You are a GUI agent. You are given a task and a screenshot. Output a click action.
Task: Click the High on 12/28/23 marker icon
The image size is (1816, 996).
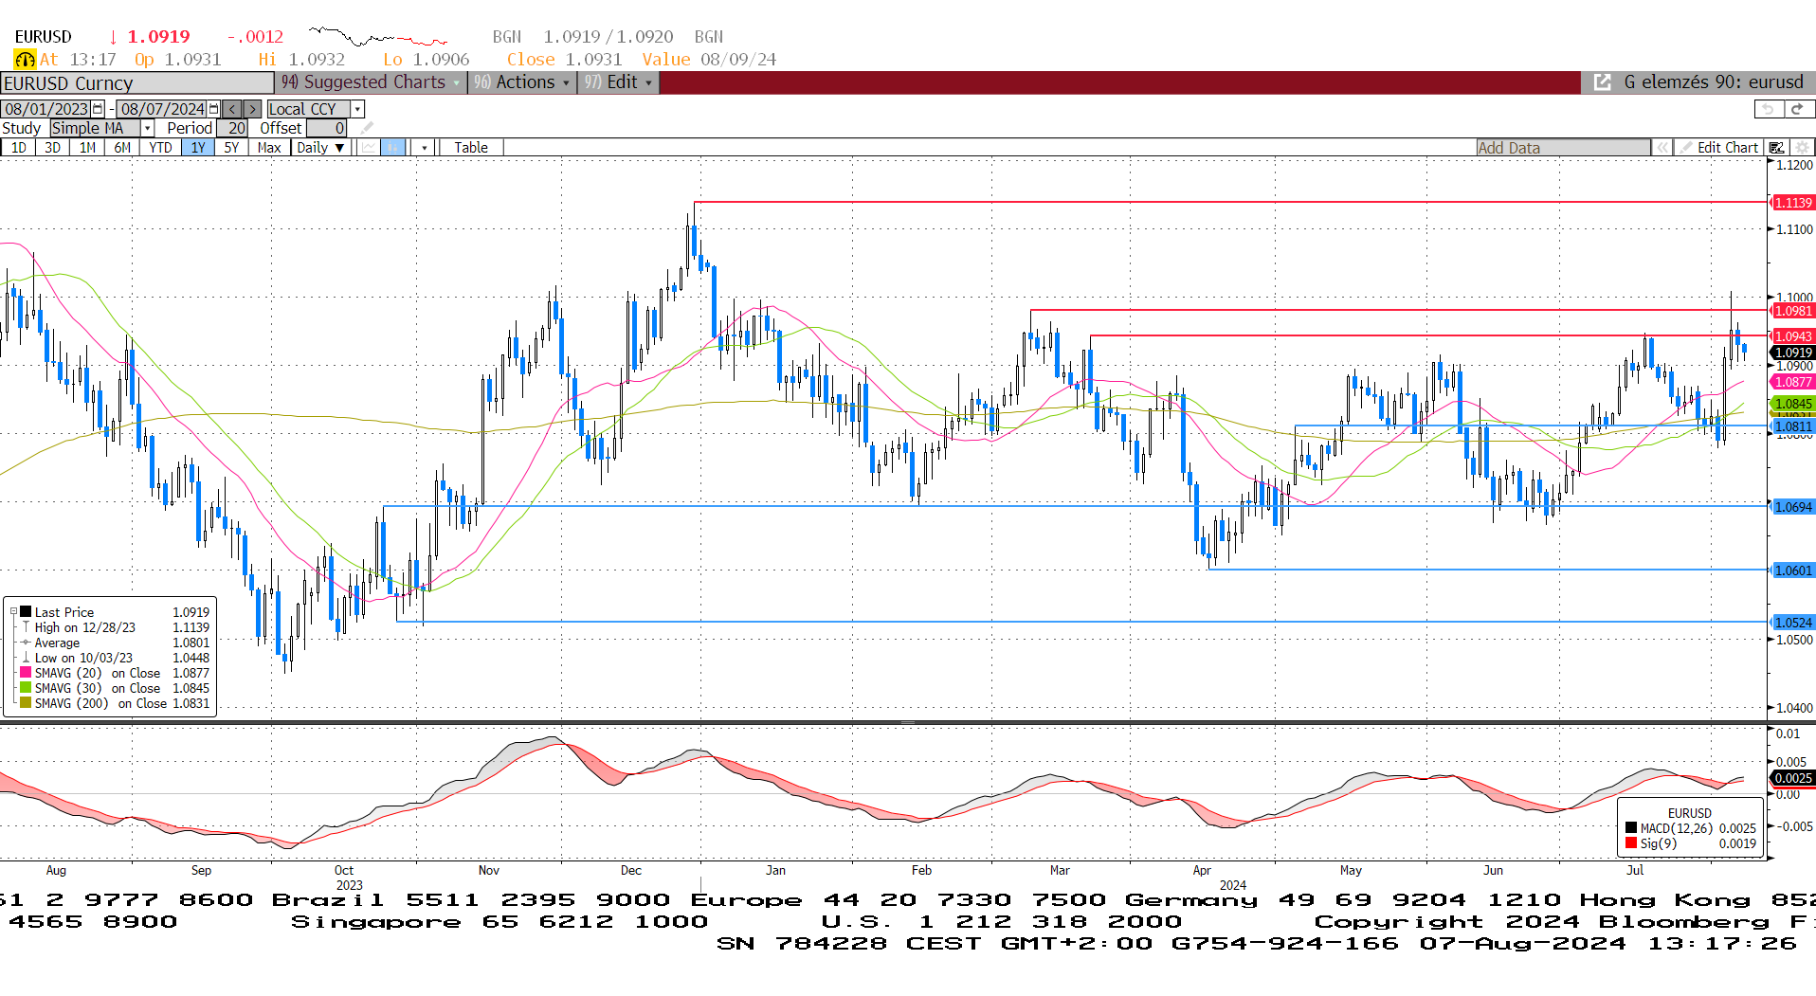27,627
